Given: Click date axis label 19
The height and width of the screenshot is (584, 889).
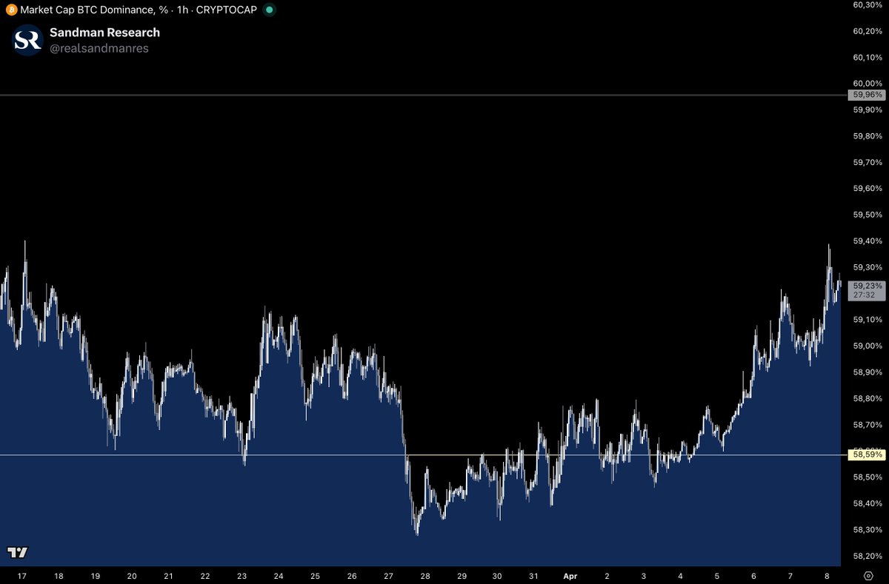Looking at the screenshot, I should (95, 576).
